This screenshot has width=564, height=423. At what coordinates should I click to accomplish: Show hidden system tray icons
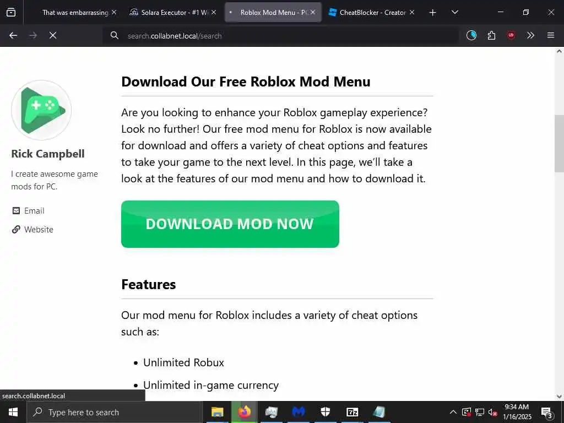[453, 412]
